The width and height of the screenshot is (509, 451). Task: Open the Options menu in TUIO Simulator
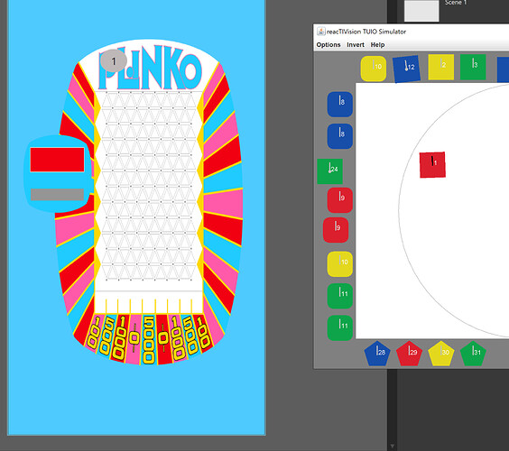click(329, 45)
